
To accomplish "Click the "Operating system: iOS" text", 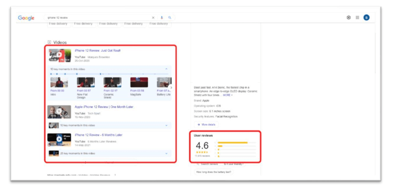I will [207, 106].
